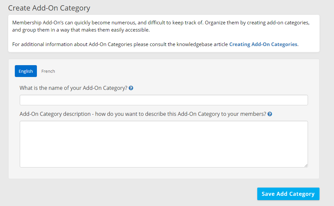Switch to the French language tab
The width and height of the screenshot is (334, 206).
(48, 71)
